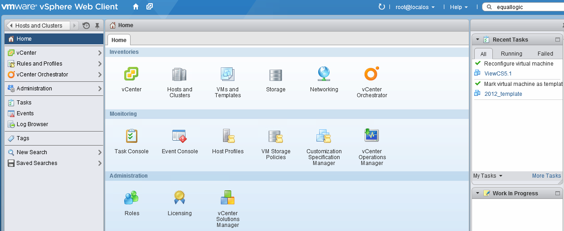Expand vCenter Orchestrator in navigator
Image resolution: width=564 pixels, height=231 pixels.
pyautogui.click(x=100, y=75)
